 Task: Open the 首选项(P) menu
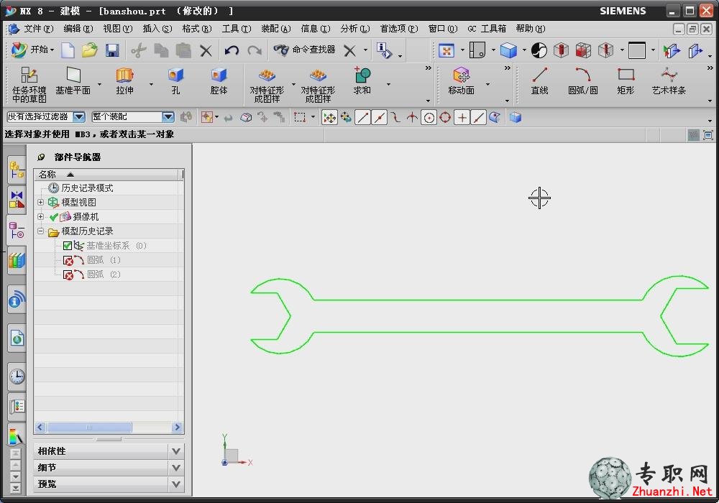click(x=399, y=29)
